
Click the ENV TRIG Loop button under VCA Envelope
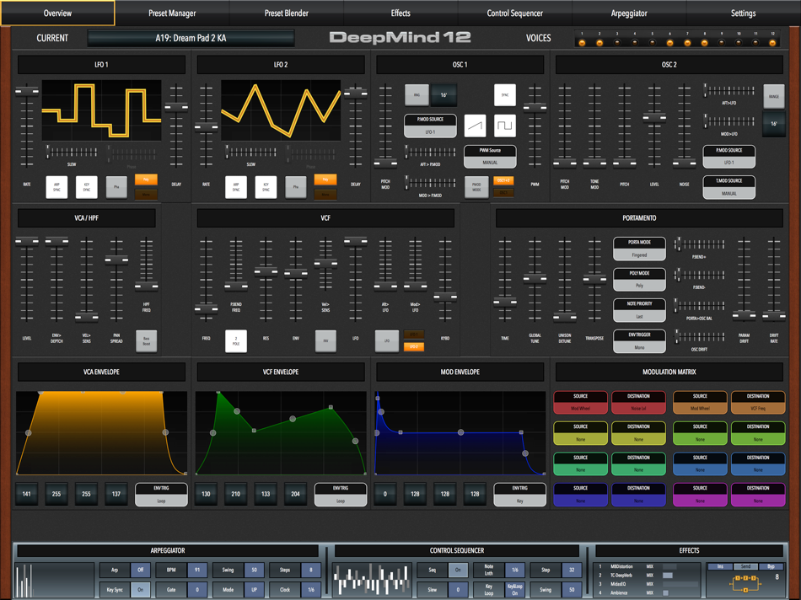click(x=160, y=494)
